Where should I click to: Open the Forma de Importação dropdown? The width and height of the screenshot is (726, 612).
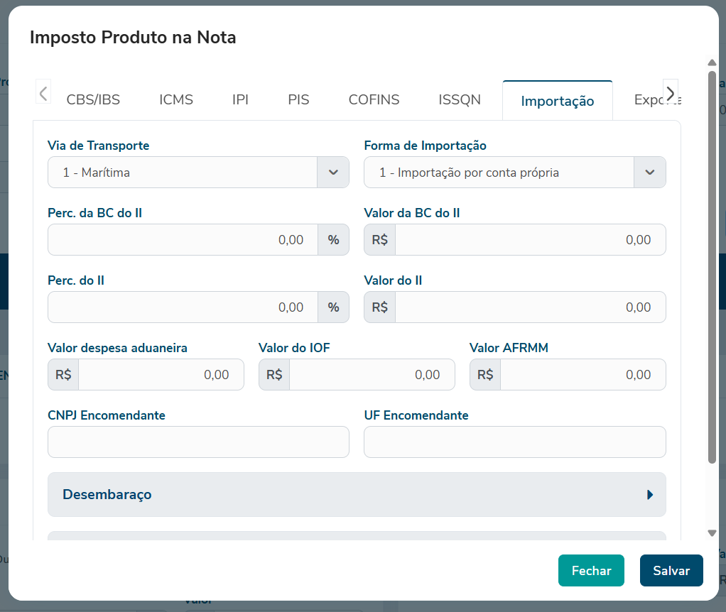coord(515,172)
